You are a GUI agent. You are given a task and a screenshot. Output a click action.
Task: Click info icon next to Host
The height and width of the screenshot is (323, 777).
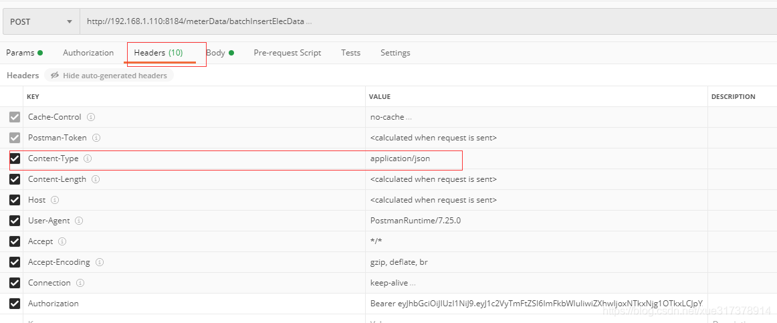click(x=55, y=200)
